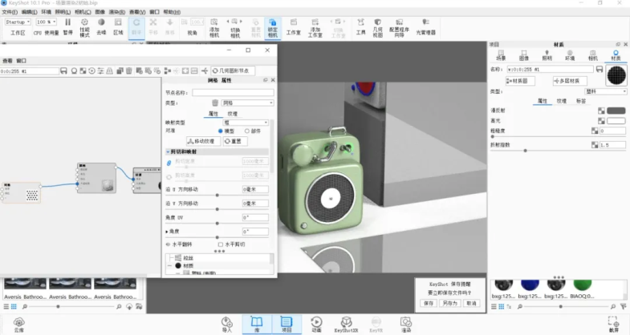Click the 添加相机 (add camera) toolbar icon

214,28
